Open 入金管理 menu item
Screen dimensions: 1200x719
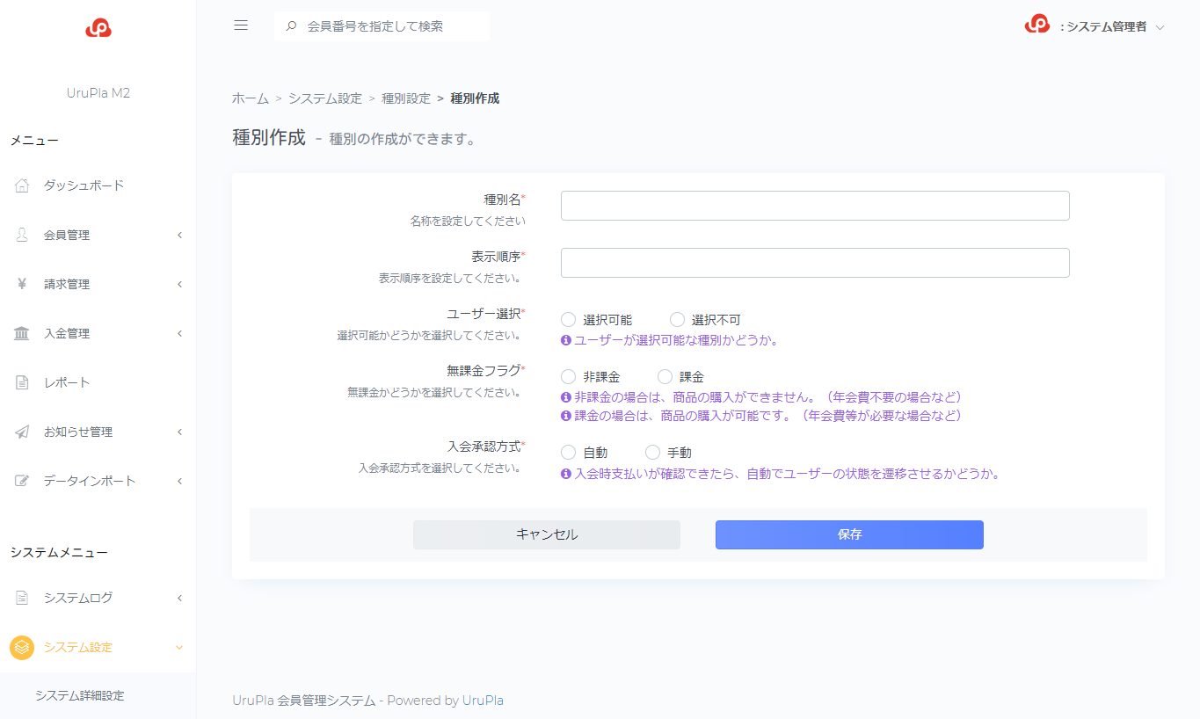[x=98, y=333]
